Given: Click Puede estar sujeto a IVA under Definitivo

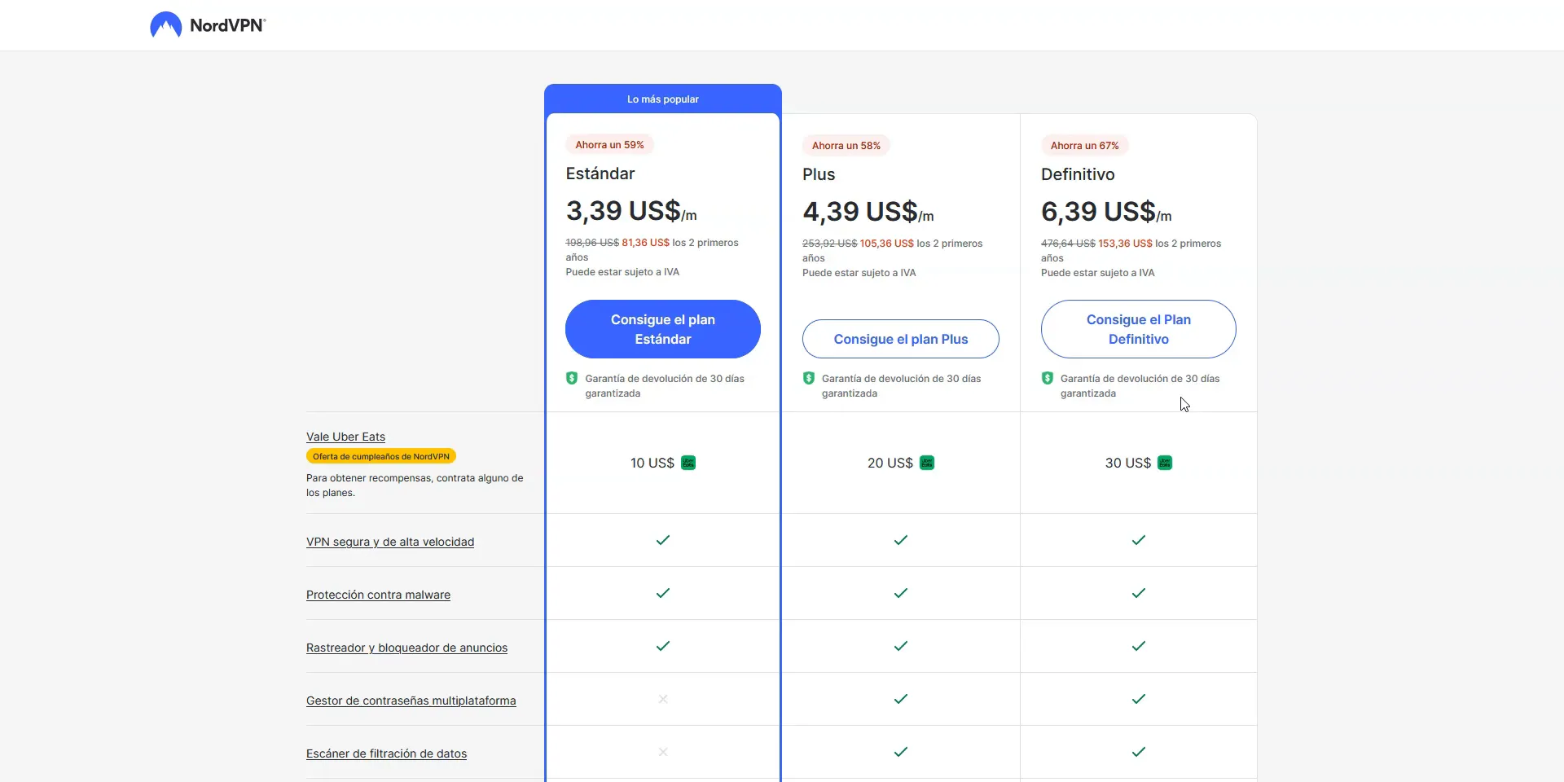Looking at the screenshot, I should pyautogui.click(x=1097, y=273).
